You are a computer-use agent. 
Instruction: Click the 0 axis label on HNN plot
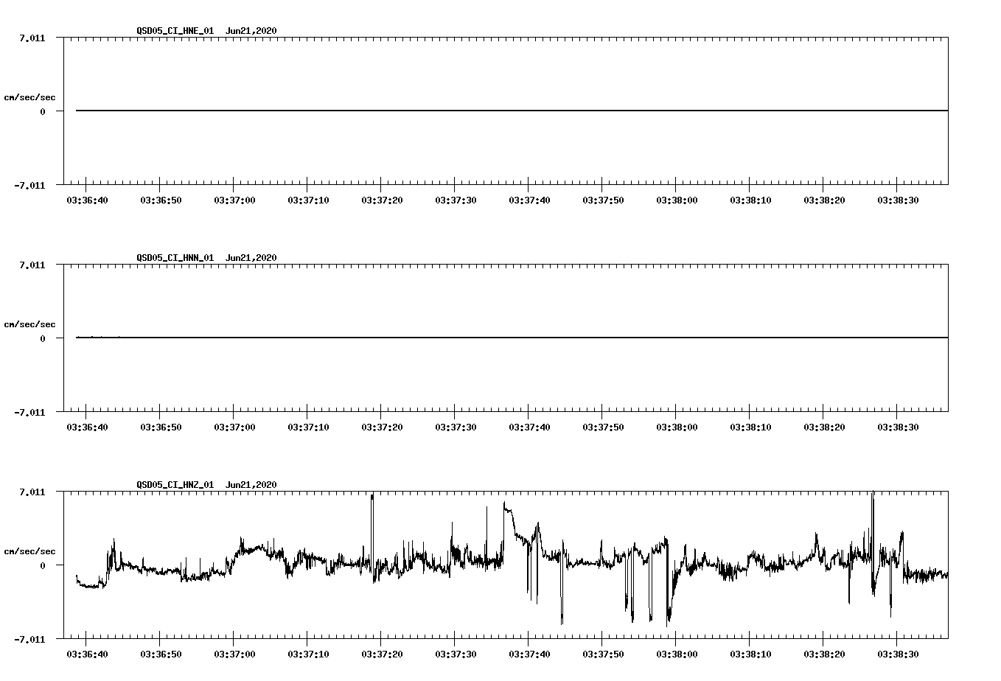click(x=43, y=338)
